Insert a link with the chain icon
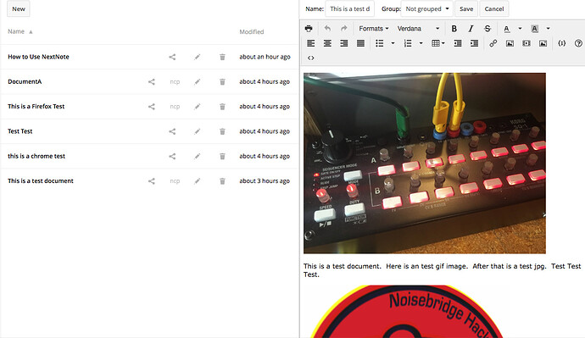Viewport: 585px width, 338px height. (x=493, y=43)
